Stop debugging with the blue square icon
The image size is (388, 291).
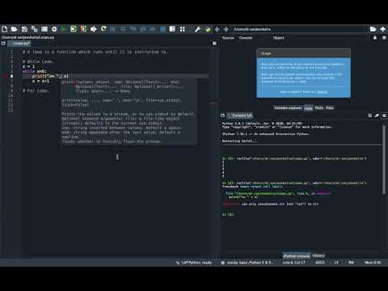click(x=162, y=29)
